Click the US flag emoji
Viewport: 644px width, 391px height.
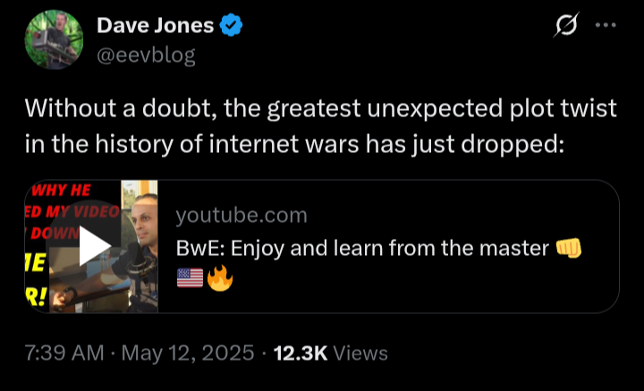point(191,278)
